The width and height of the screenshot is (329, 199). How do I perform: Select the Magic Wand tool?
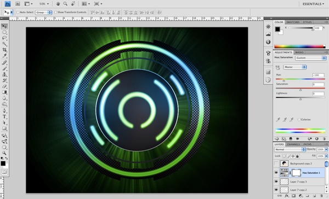click(4, 44)
